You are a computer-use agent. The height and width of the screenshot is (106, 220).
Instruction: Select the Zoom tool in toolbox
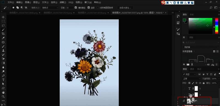(3, 96)
